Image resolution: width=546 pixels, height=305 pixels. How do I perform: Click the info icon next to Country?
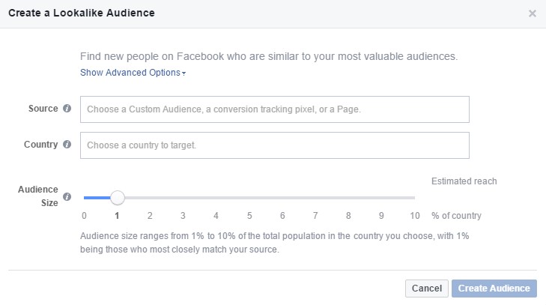point(67,145)
